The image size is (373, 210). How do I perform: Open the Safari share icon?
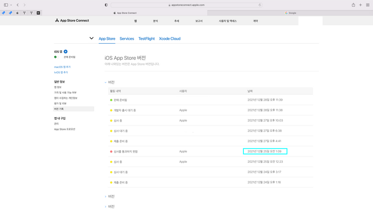354,5
